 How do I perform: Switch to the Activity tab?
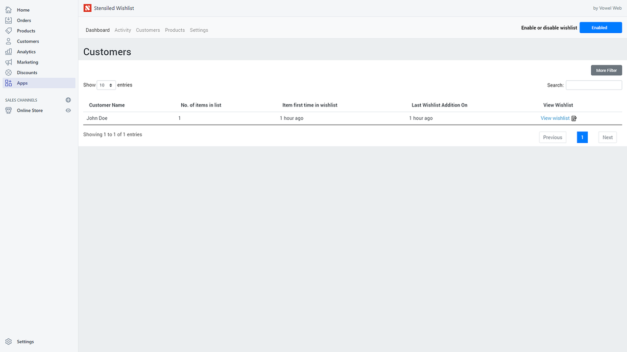122,30
